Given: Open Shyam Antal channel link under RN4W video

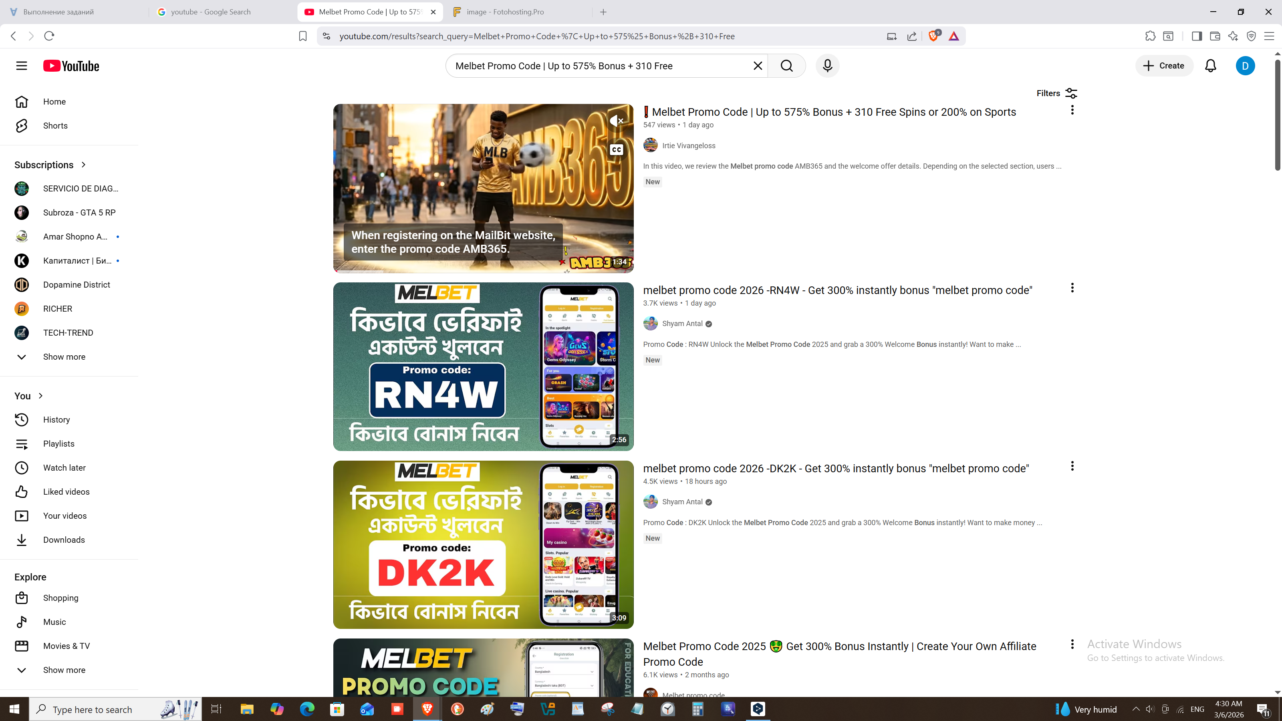Looking at the screenshot, I should (x=682, y=323).
